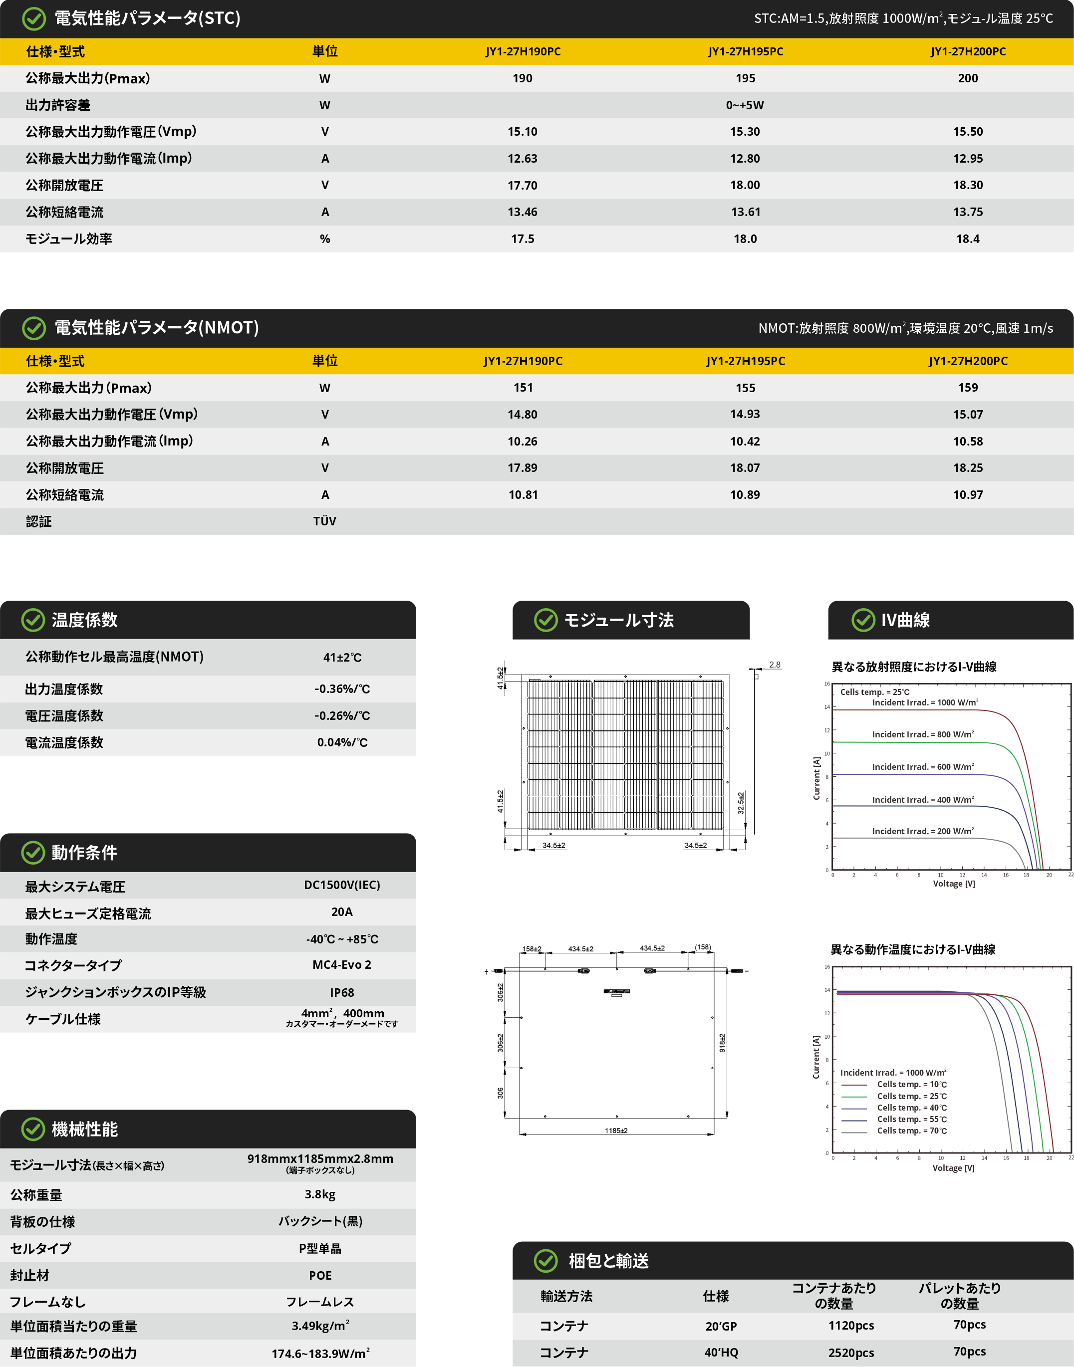Click the check icon next to 動作条件
This screenshot has height=1367, width=1074.
click(33, 853)
